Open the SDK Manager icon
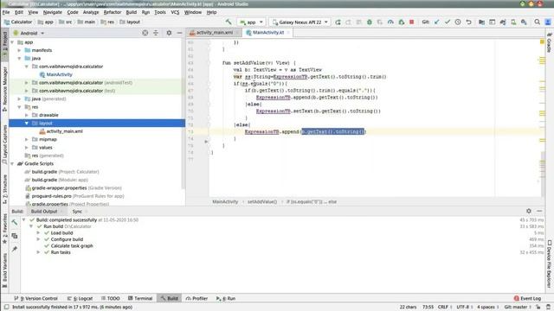Screen dimensions: 554x311 pyautogui.click(x=524, y=22)
